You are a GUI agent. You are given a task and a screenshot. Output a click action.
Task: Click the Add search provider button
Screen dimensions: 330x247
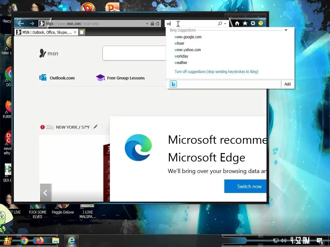(287, 84)
